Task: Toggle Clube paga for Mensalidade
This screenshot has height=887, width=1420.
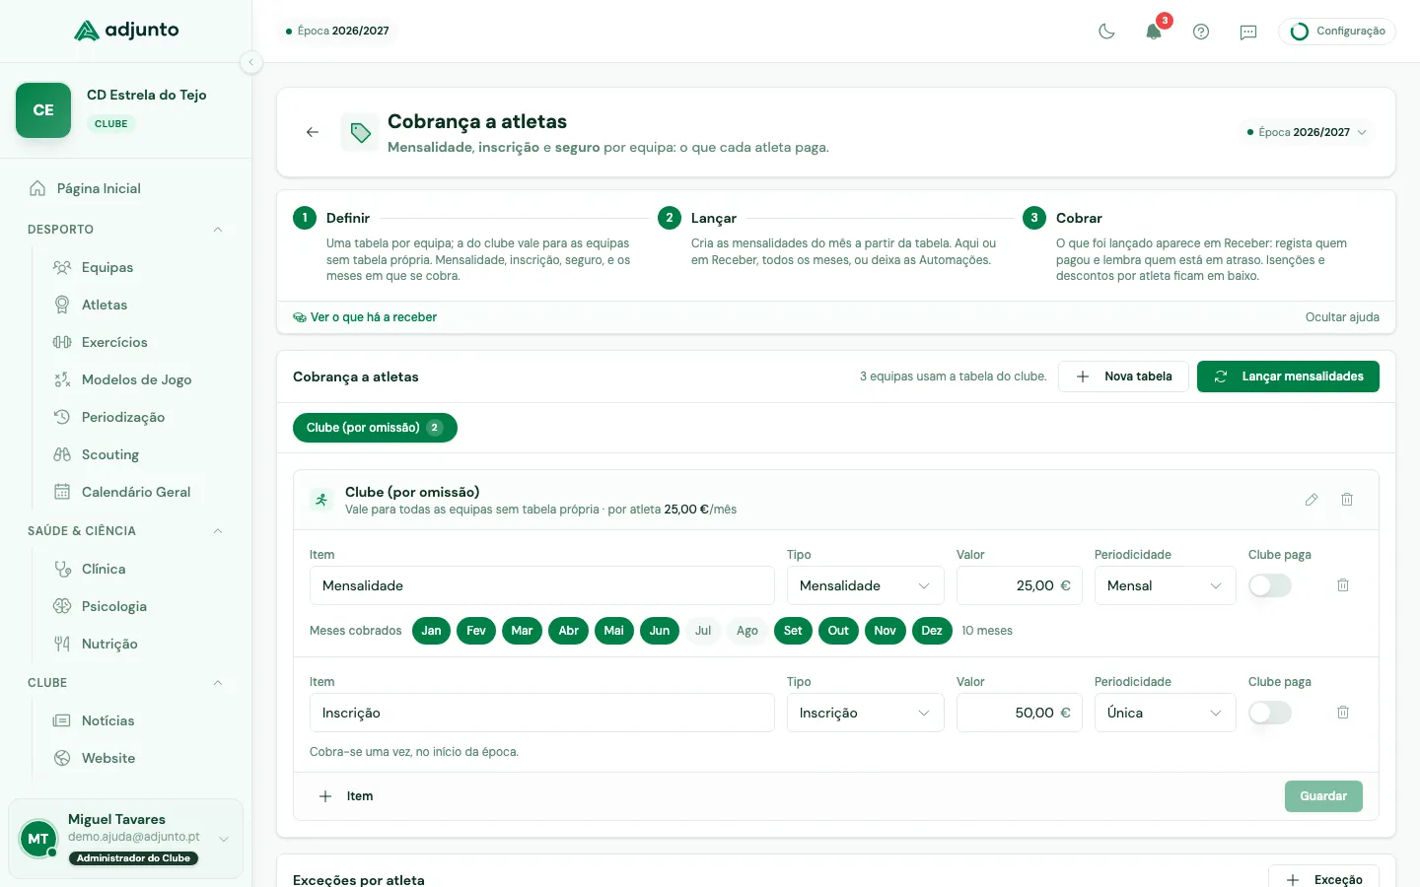Action: point(1270,585)
